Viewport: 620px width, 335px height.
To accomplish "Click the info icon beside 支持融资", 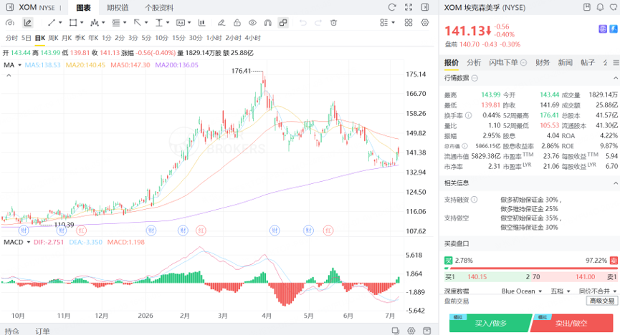I will (474, 200).
